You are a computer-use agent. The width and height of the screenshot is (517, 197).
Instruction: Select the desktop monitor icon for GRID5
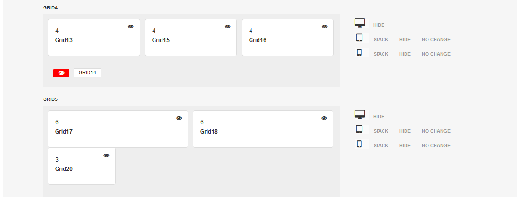(360, 114)
